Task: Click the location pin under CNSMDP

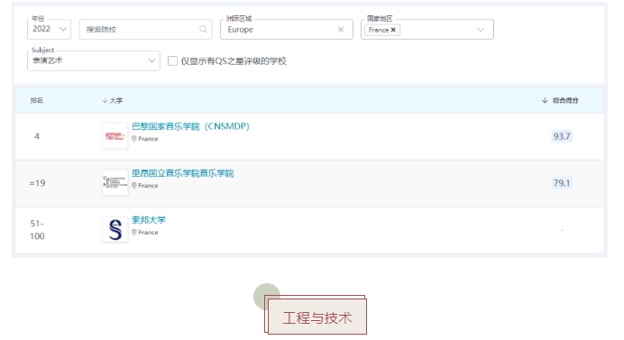Action: click(x=134, y=139)
